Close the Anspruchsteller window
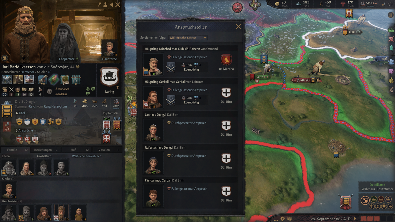The image size is (395, 222). (x=238, y=27)
